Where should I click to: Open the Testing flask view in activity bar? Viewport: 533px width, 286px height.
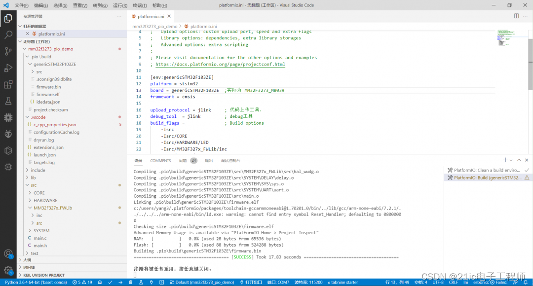(8, 101)
